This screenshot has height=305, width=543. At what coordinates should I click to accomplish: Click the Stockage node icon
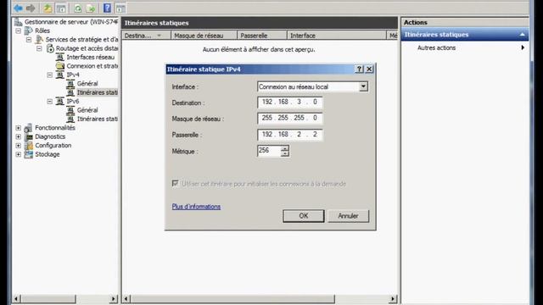(29, 154)
